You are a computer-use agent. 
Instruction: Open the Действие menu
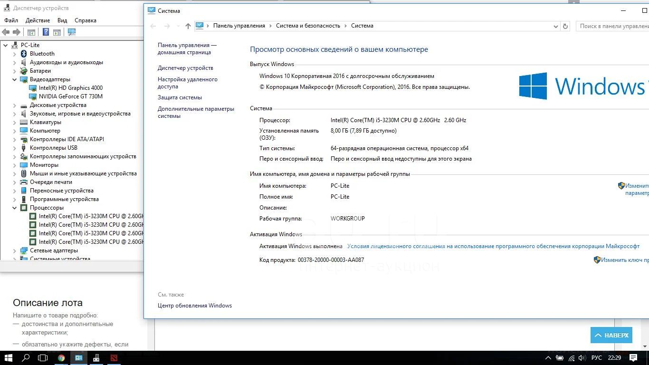click(x=38, y=20)
